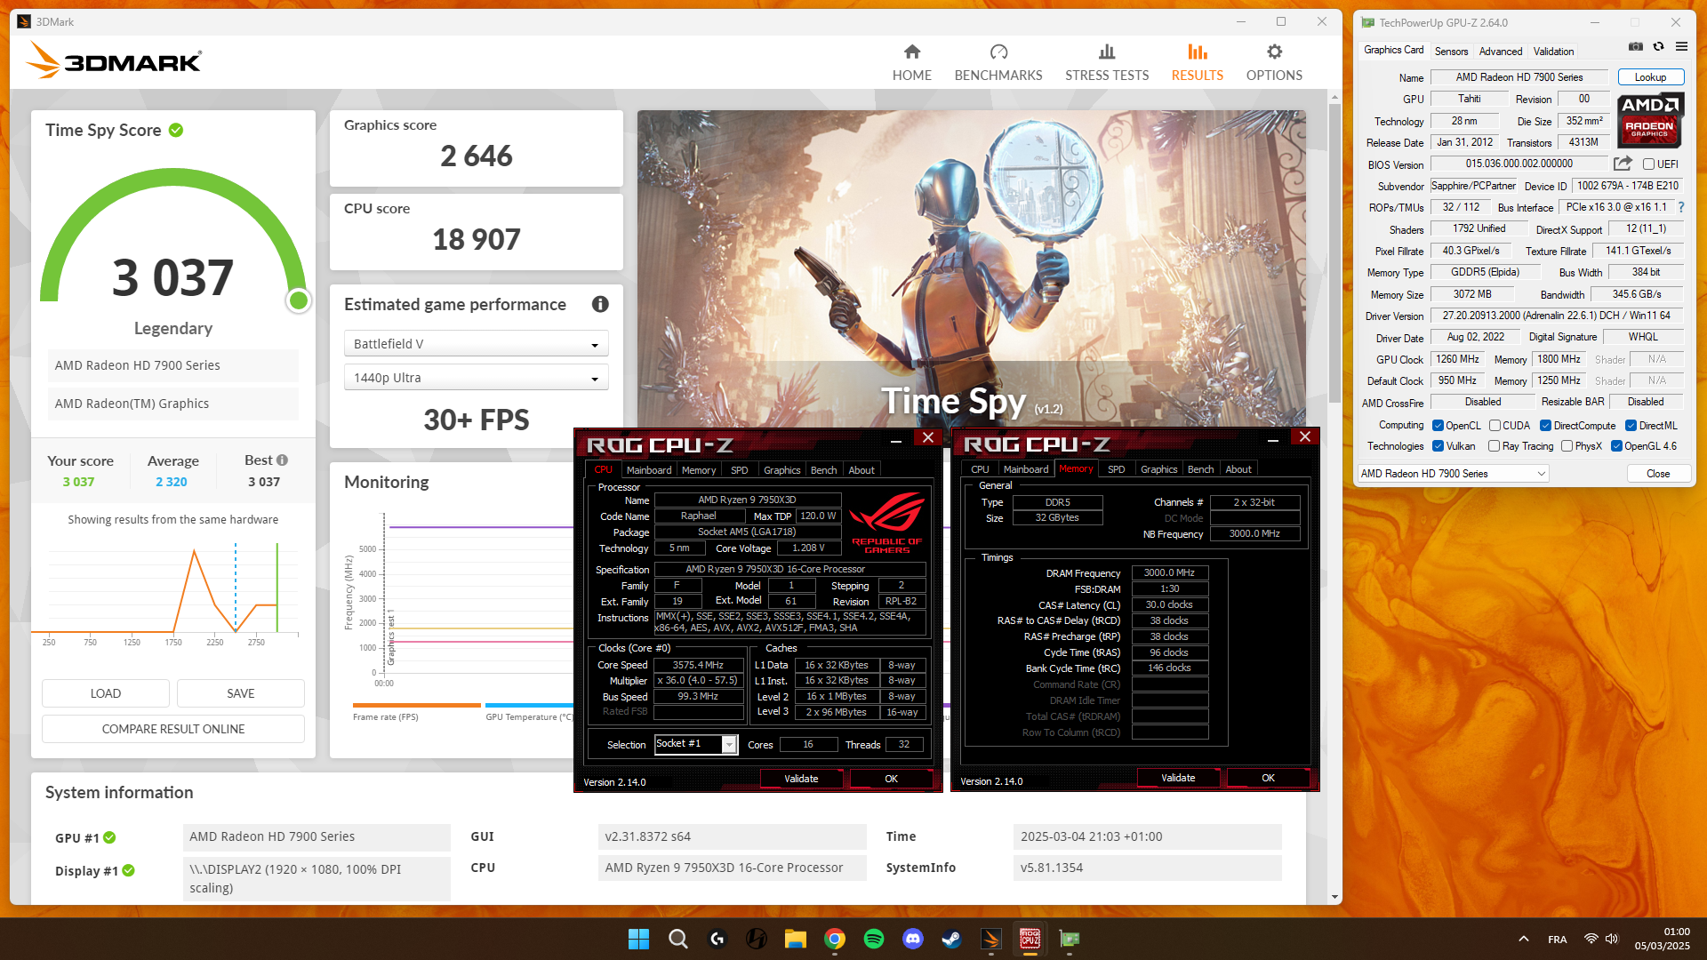Click Validate in the left CPU-Z window

(x=801, y=779)
